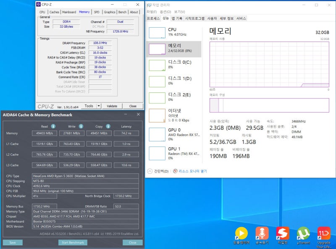Open the Details tab in Task Manager

[x=226, y=18]
